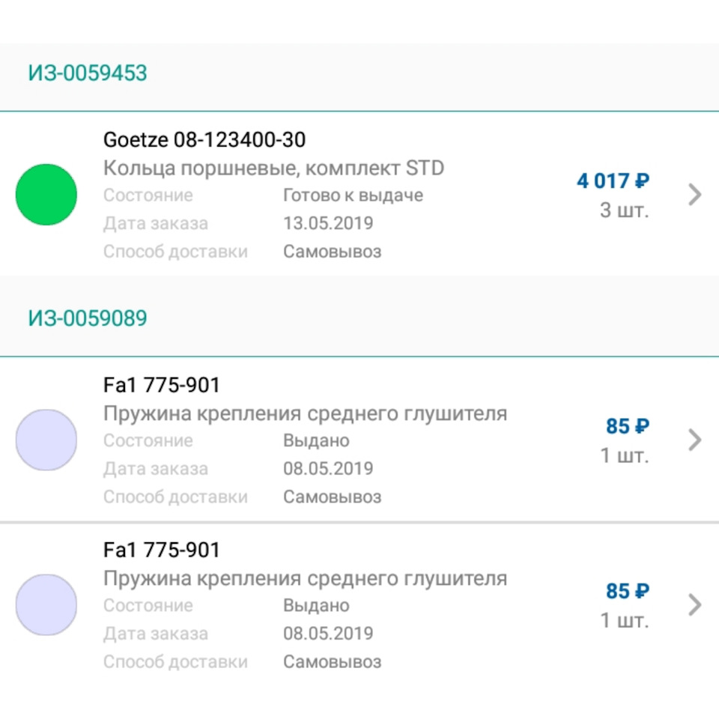Click the 'Готово к выдаче' status text
Image resolution: width=719 pixels, height=719 pixels.
pyautogui.click(x=353, y=195)
